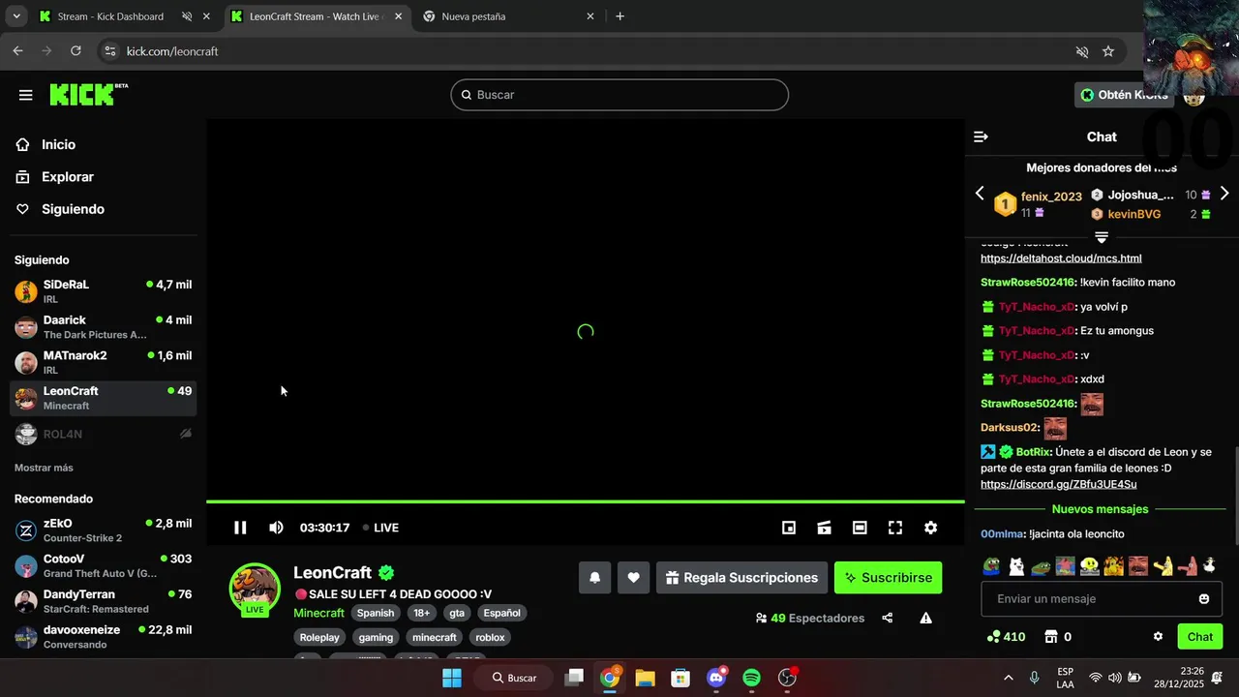Open Discord from the taskbar

click(716, 678)
